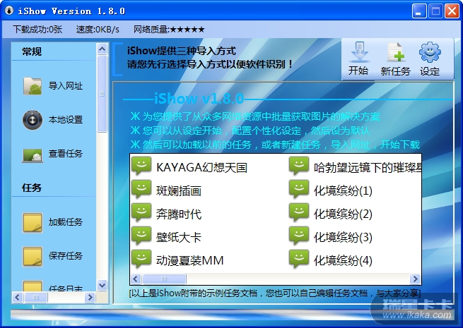Open the 化境缤纷(2) sample task
This screenshot has width=463, height=328.
click(343, 214)
